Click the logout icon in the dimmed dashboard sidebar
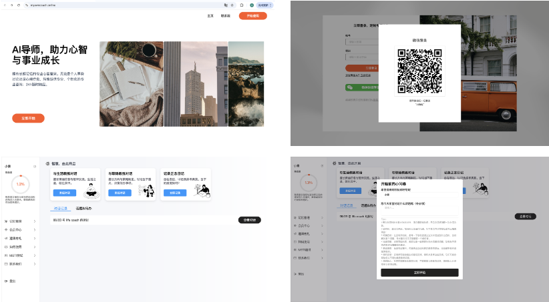Image resolution: width=549 pixels, height=302 pixels. [x=295, y=274]
